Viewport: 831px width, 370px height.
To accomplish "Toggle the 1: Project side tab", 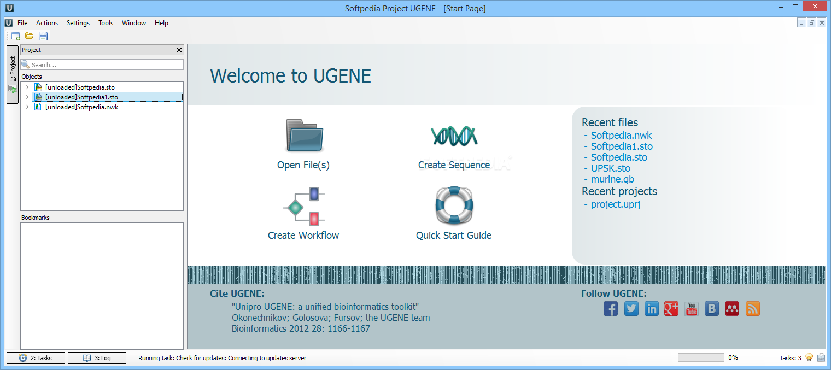I will pos(13,74).
